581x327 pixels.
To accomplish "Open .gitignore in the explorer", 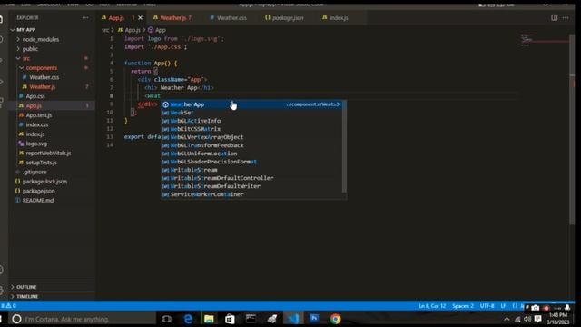I will [34, 173].
